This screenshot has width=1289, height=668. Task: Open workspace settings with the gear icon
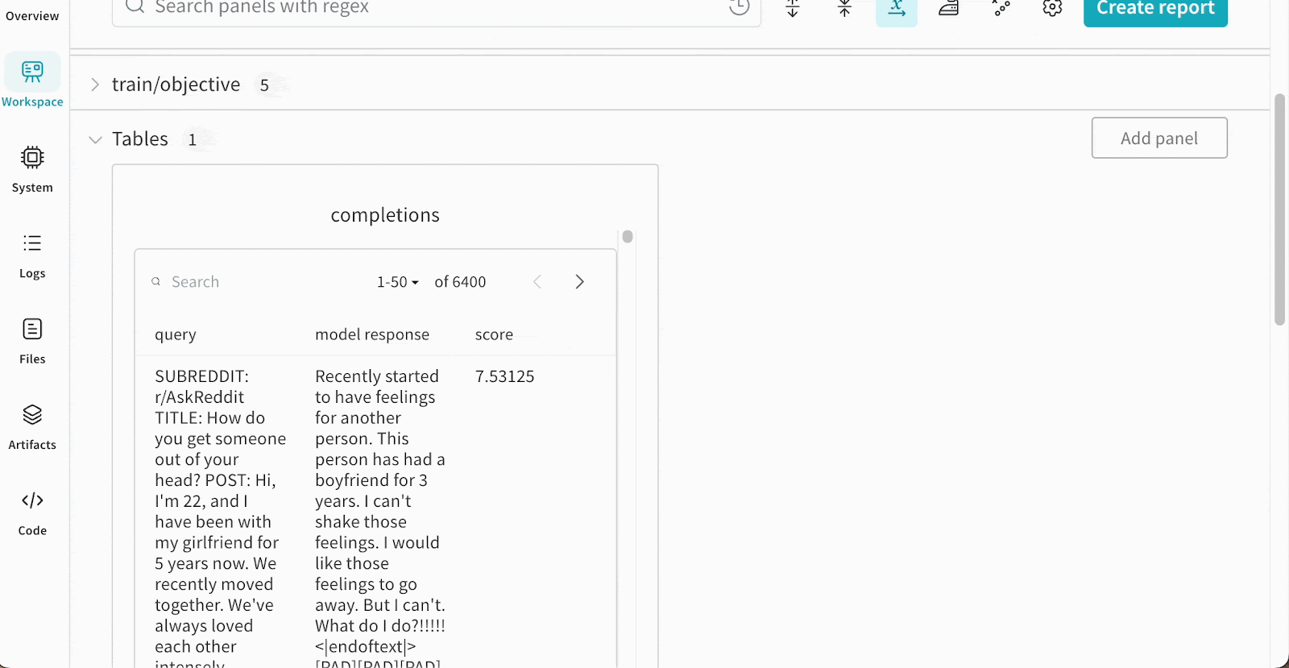1051,8
